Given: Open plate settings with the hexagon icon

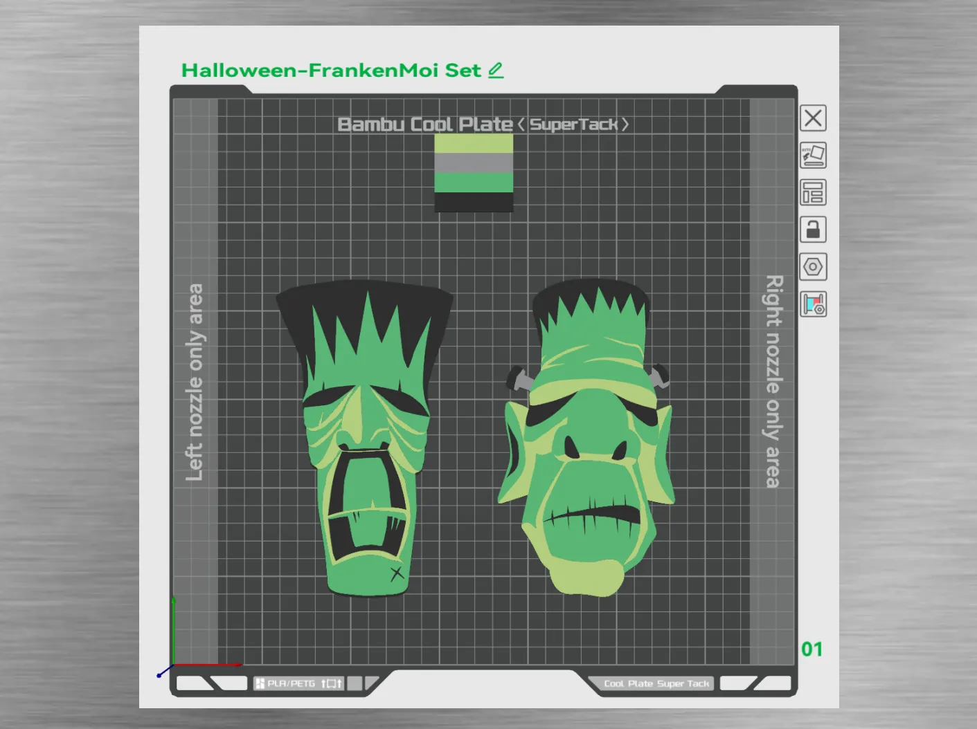Looking at the screenshot, I should click(813, 267).
